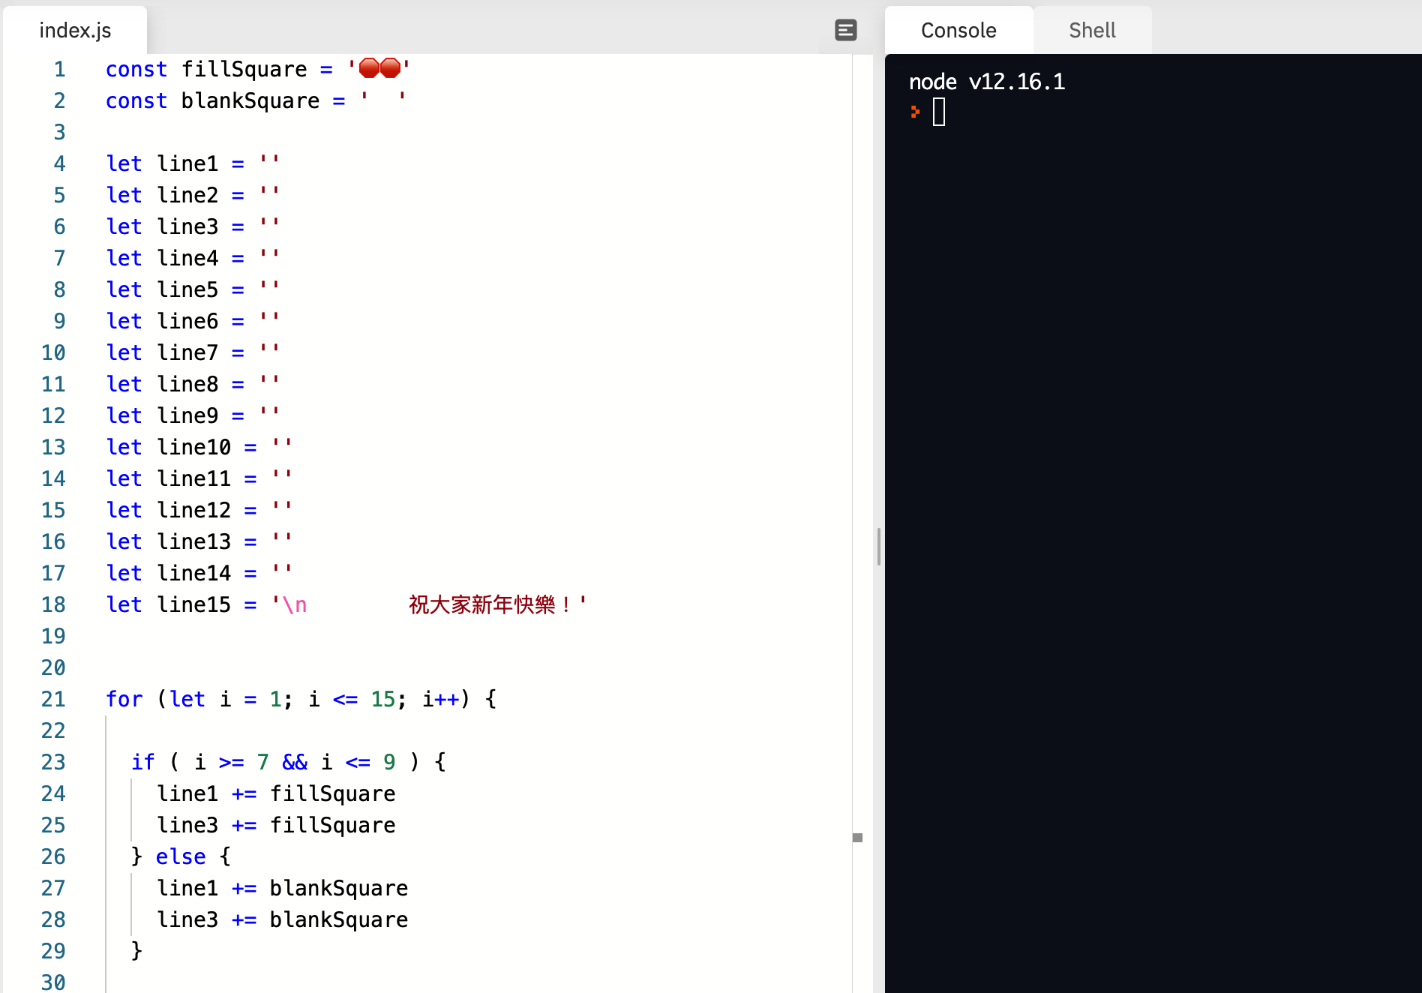Focus the console input cursor
Image resolution: width=1422 pixels, height=993 pixels.
pos(938,112)
